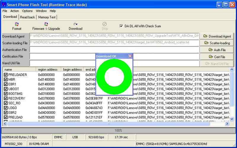
Task: Click the EMMC status bar entry
Action: tap(58, 137)
